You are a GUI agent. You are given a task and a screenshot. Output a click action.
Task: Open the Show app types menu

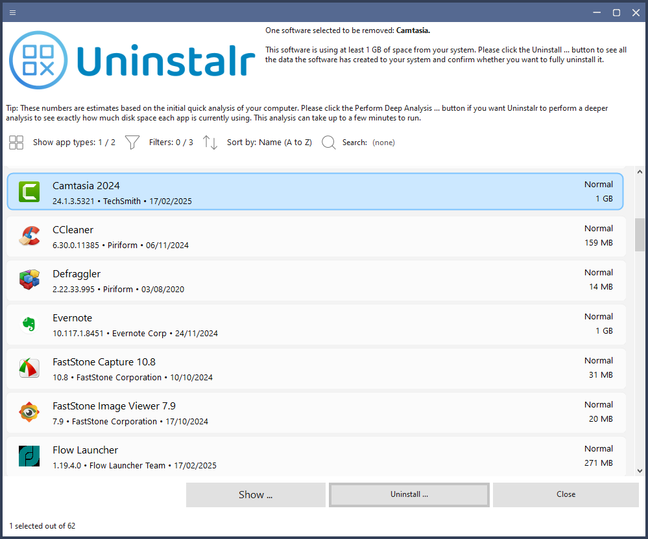[74, 142]
